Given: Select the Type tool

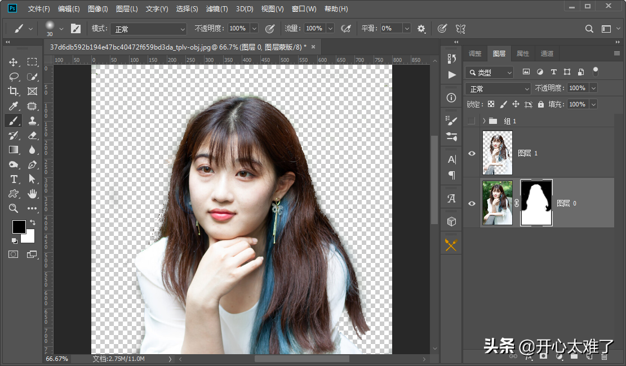Looking at the screenshot, I should (x=14, y=179).
